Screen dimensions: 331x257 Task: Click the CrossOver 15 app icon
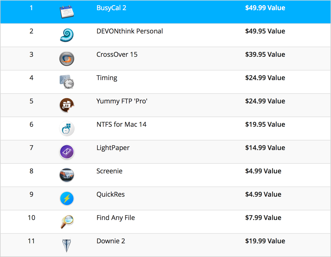click(67, 59)
